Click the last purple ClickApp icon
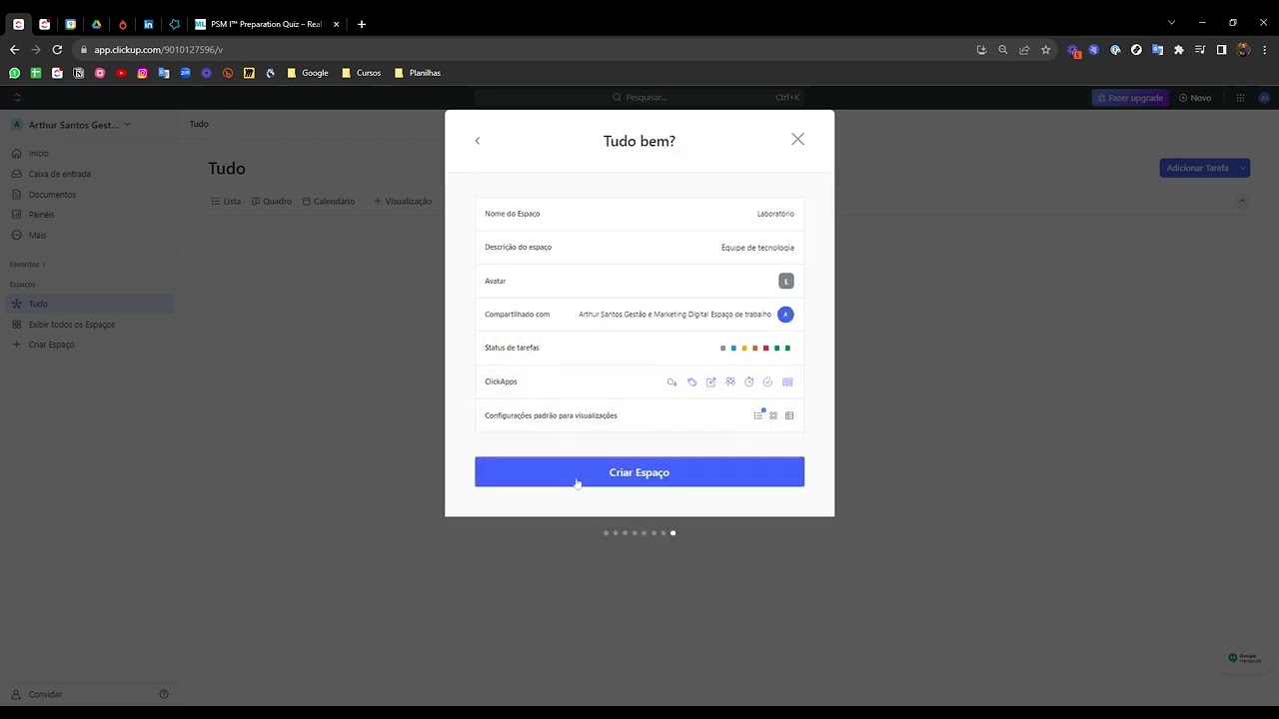The width and height of the screenshot is (1279, 719). (x=788, y=382)
